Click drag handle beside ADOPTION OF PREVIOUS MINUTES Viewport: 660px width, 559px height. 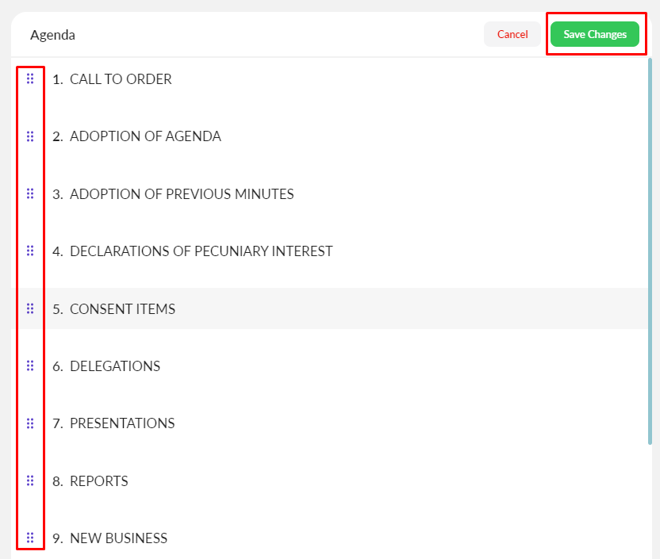[30, 193]
